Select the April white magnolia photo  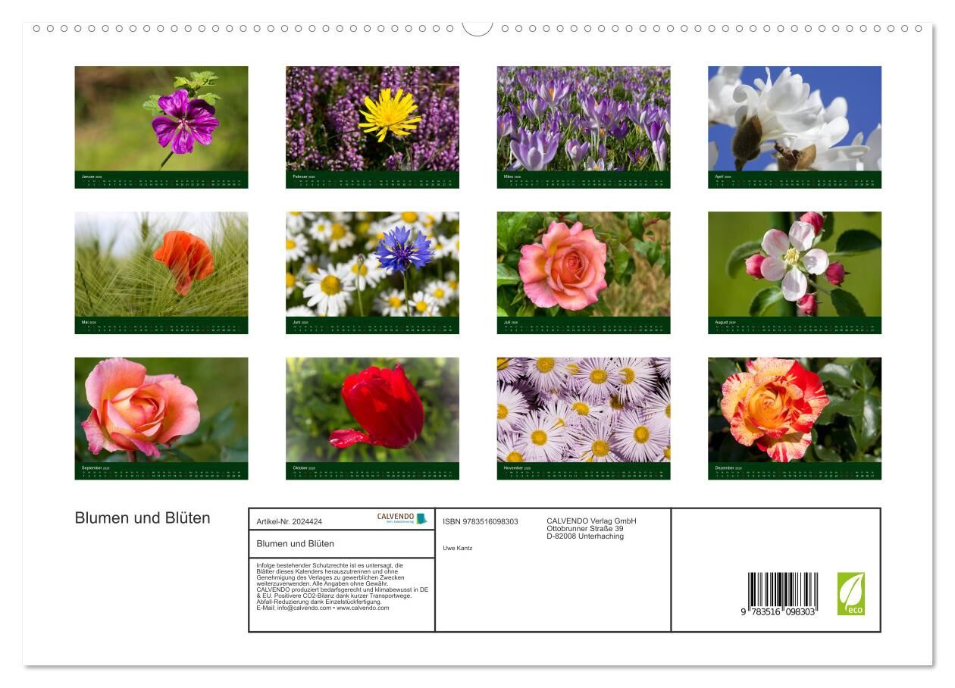coord(794,118)
